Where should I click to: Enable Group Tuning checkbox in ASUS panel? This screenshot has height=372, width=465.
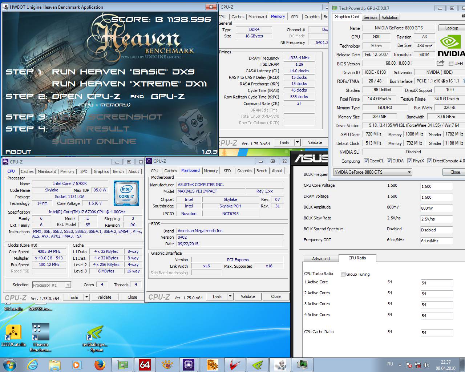[x=343, y=274]
